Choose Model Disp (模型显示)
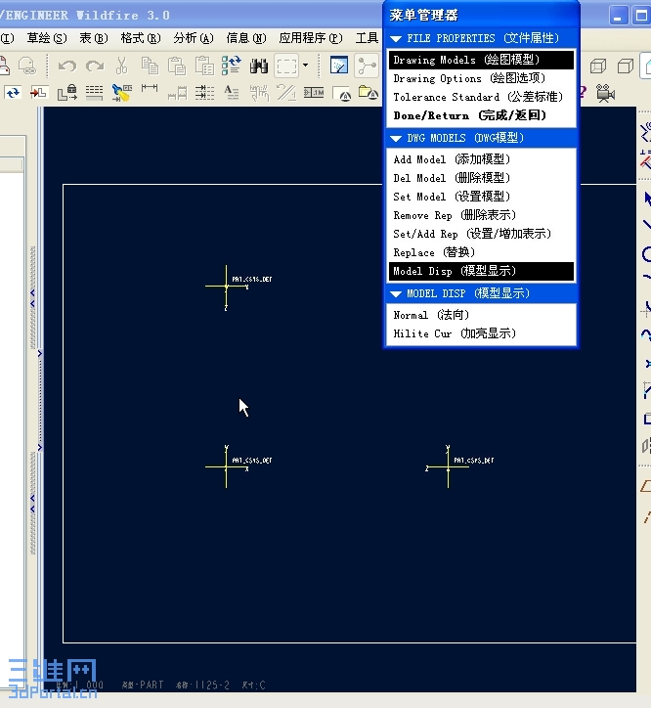 pyautogui.click(x=481, y=271)
